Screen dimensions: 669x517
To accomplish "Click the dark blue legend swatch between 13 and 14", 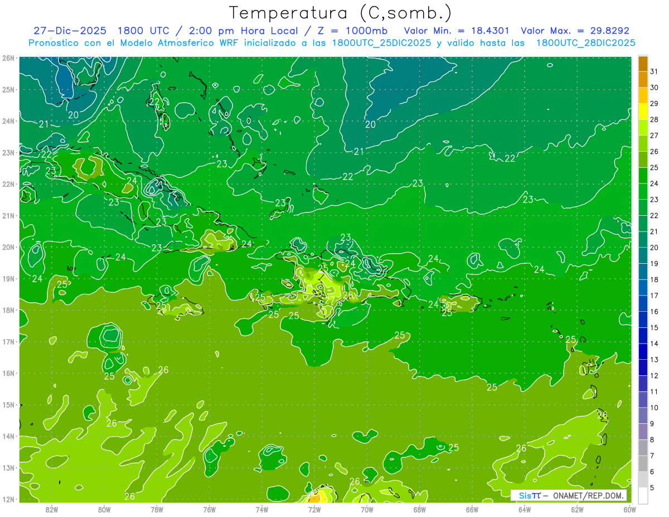I will [643, 351].
